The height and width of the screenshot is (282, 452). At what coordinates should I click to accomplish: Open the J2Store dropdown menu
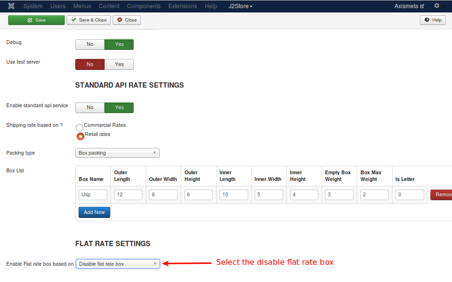tap(240, 6)
